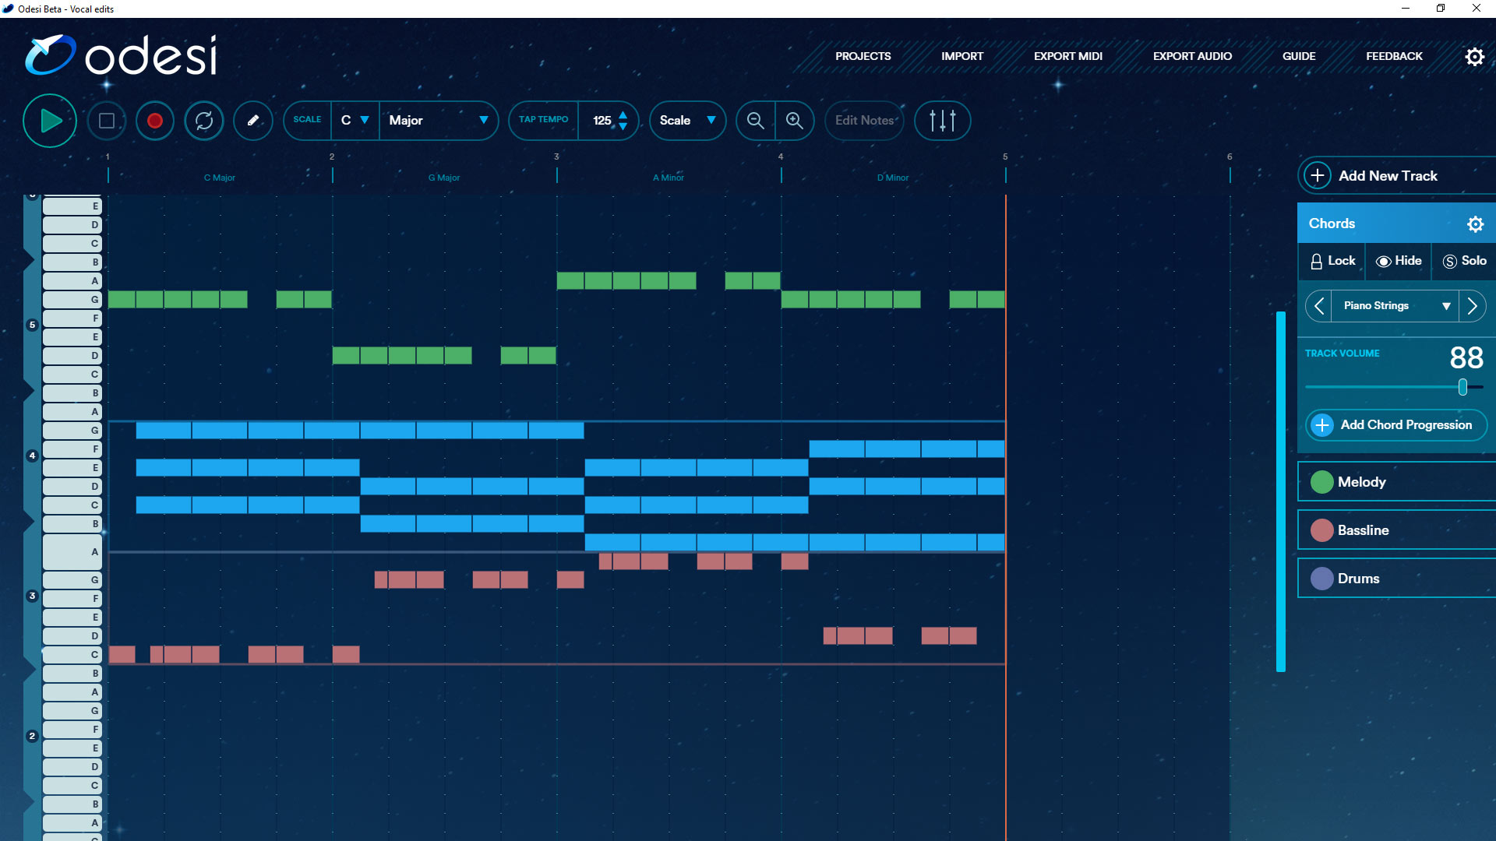Go to the PROJECTS menu
Screen dimensions: 1496x841
pos(863,56)
